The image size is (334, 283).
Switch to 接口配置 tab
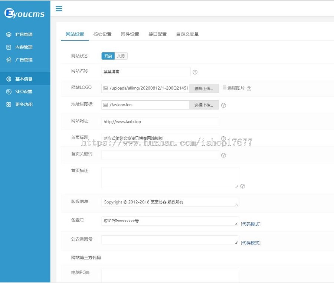[158, 34]
